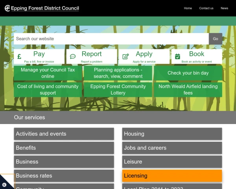Browse Activities and events service
The image size is (236, 189).
tap(64, 134)
